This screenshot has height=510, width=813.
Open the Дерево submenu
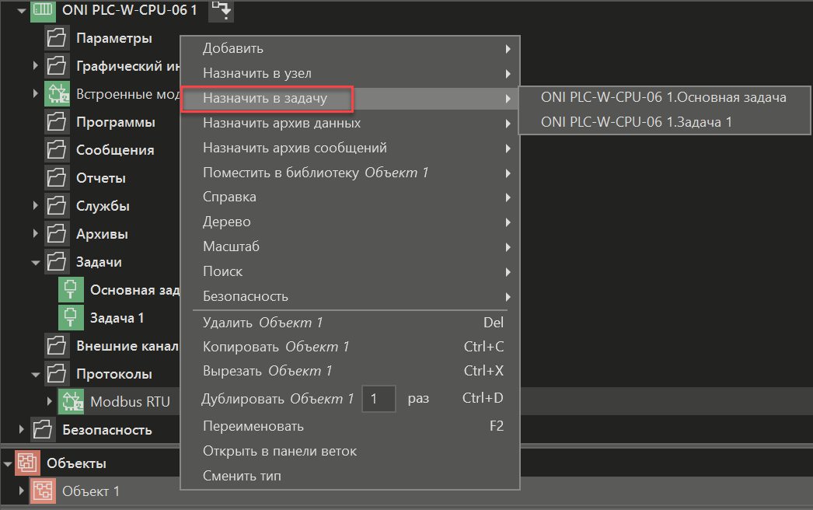coord(350,222)
